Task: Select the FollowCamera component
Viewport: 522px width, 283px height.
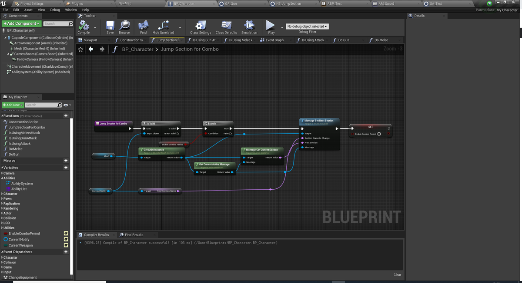Action: tap(43, 59)
